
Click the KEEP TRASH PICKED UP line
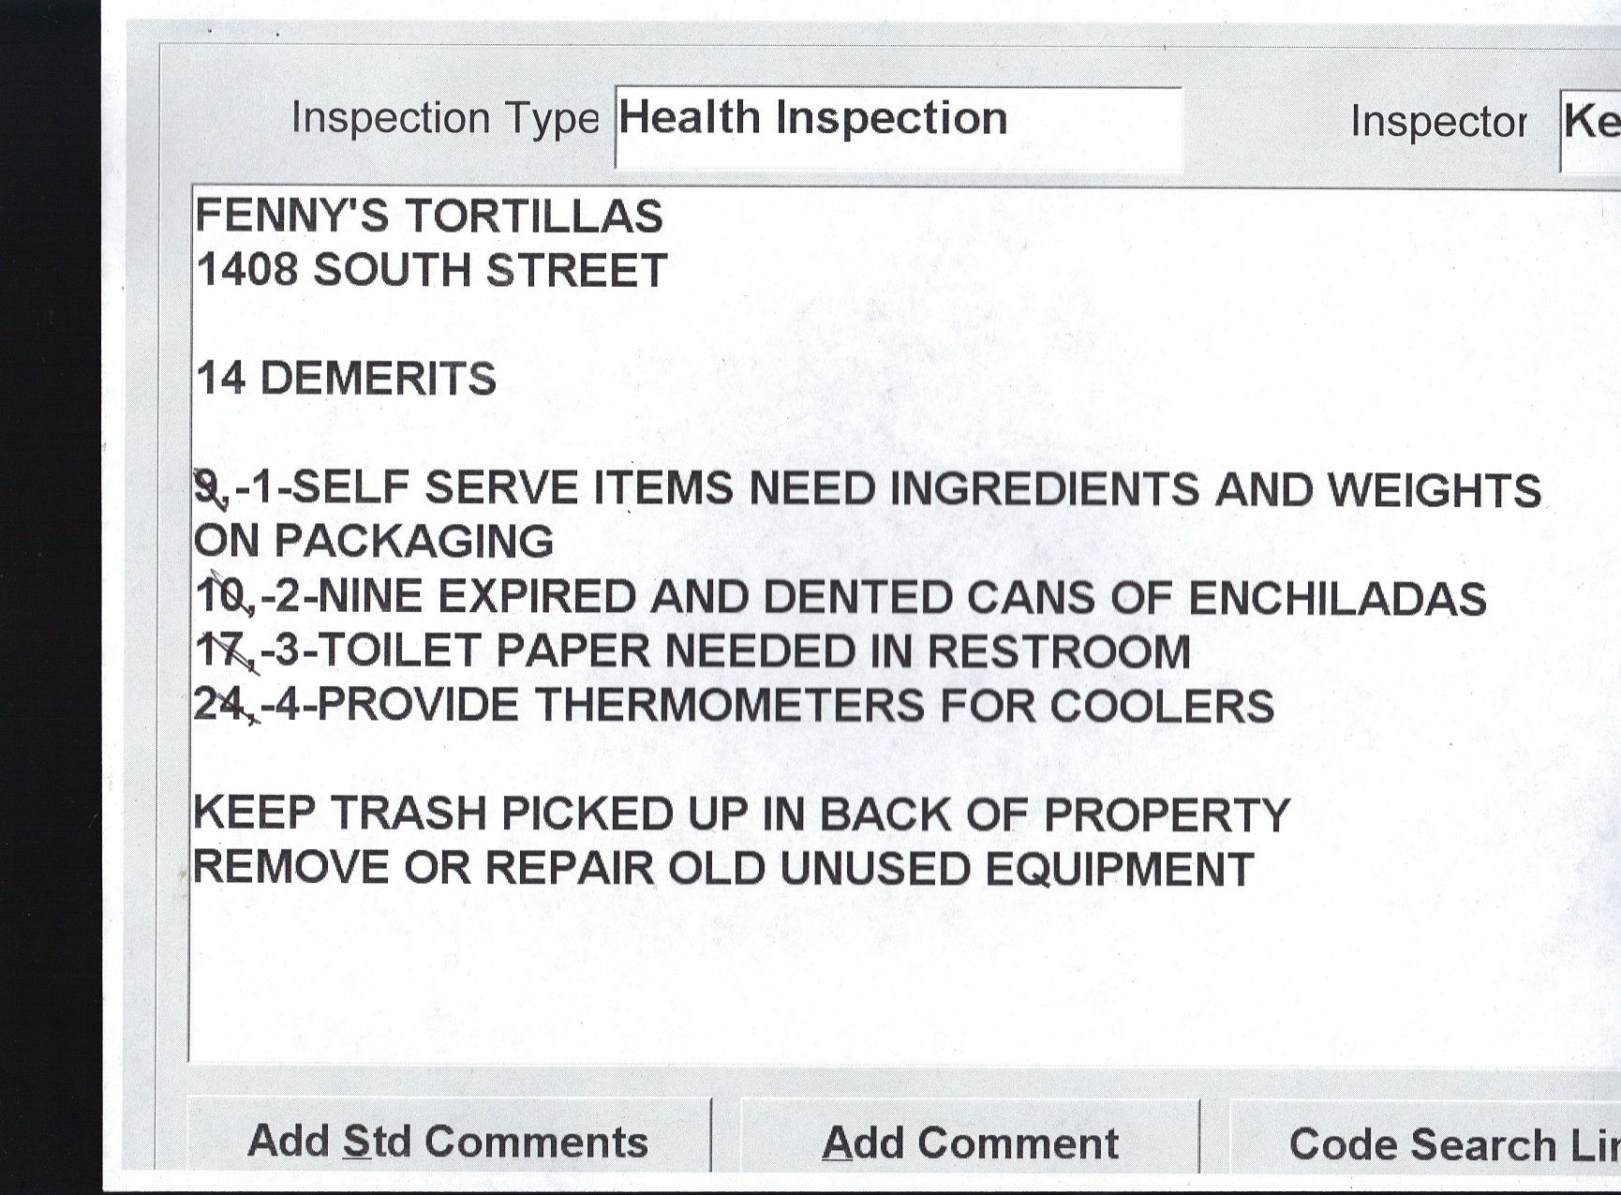740,814
